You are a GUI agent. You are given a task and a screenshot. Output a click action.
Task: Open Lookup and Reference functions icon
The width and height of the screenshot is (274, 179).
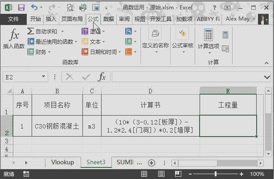click(x=129, y=31)
